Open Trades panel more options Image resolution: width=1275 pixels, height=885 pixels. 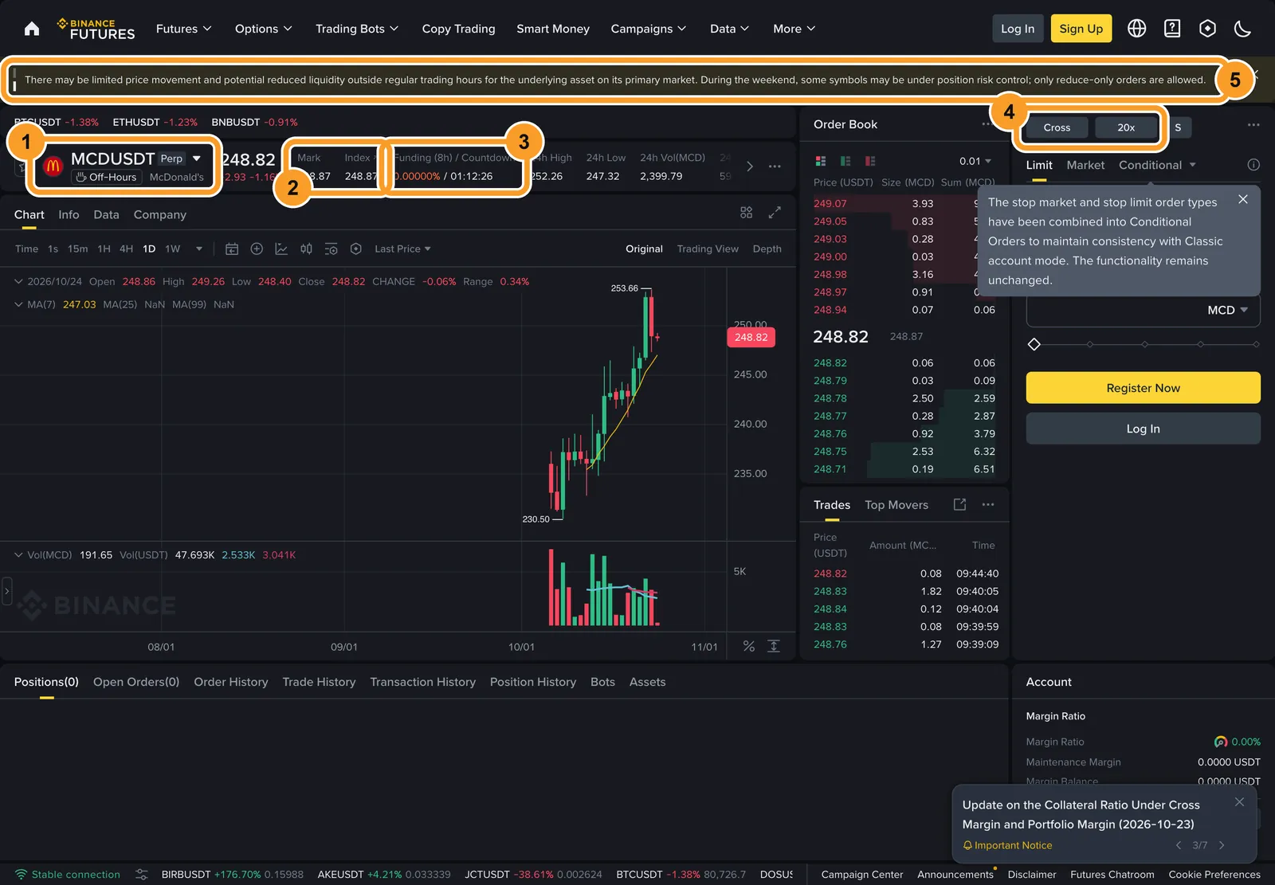(x=988, y=504)
